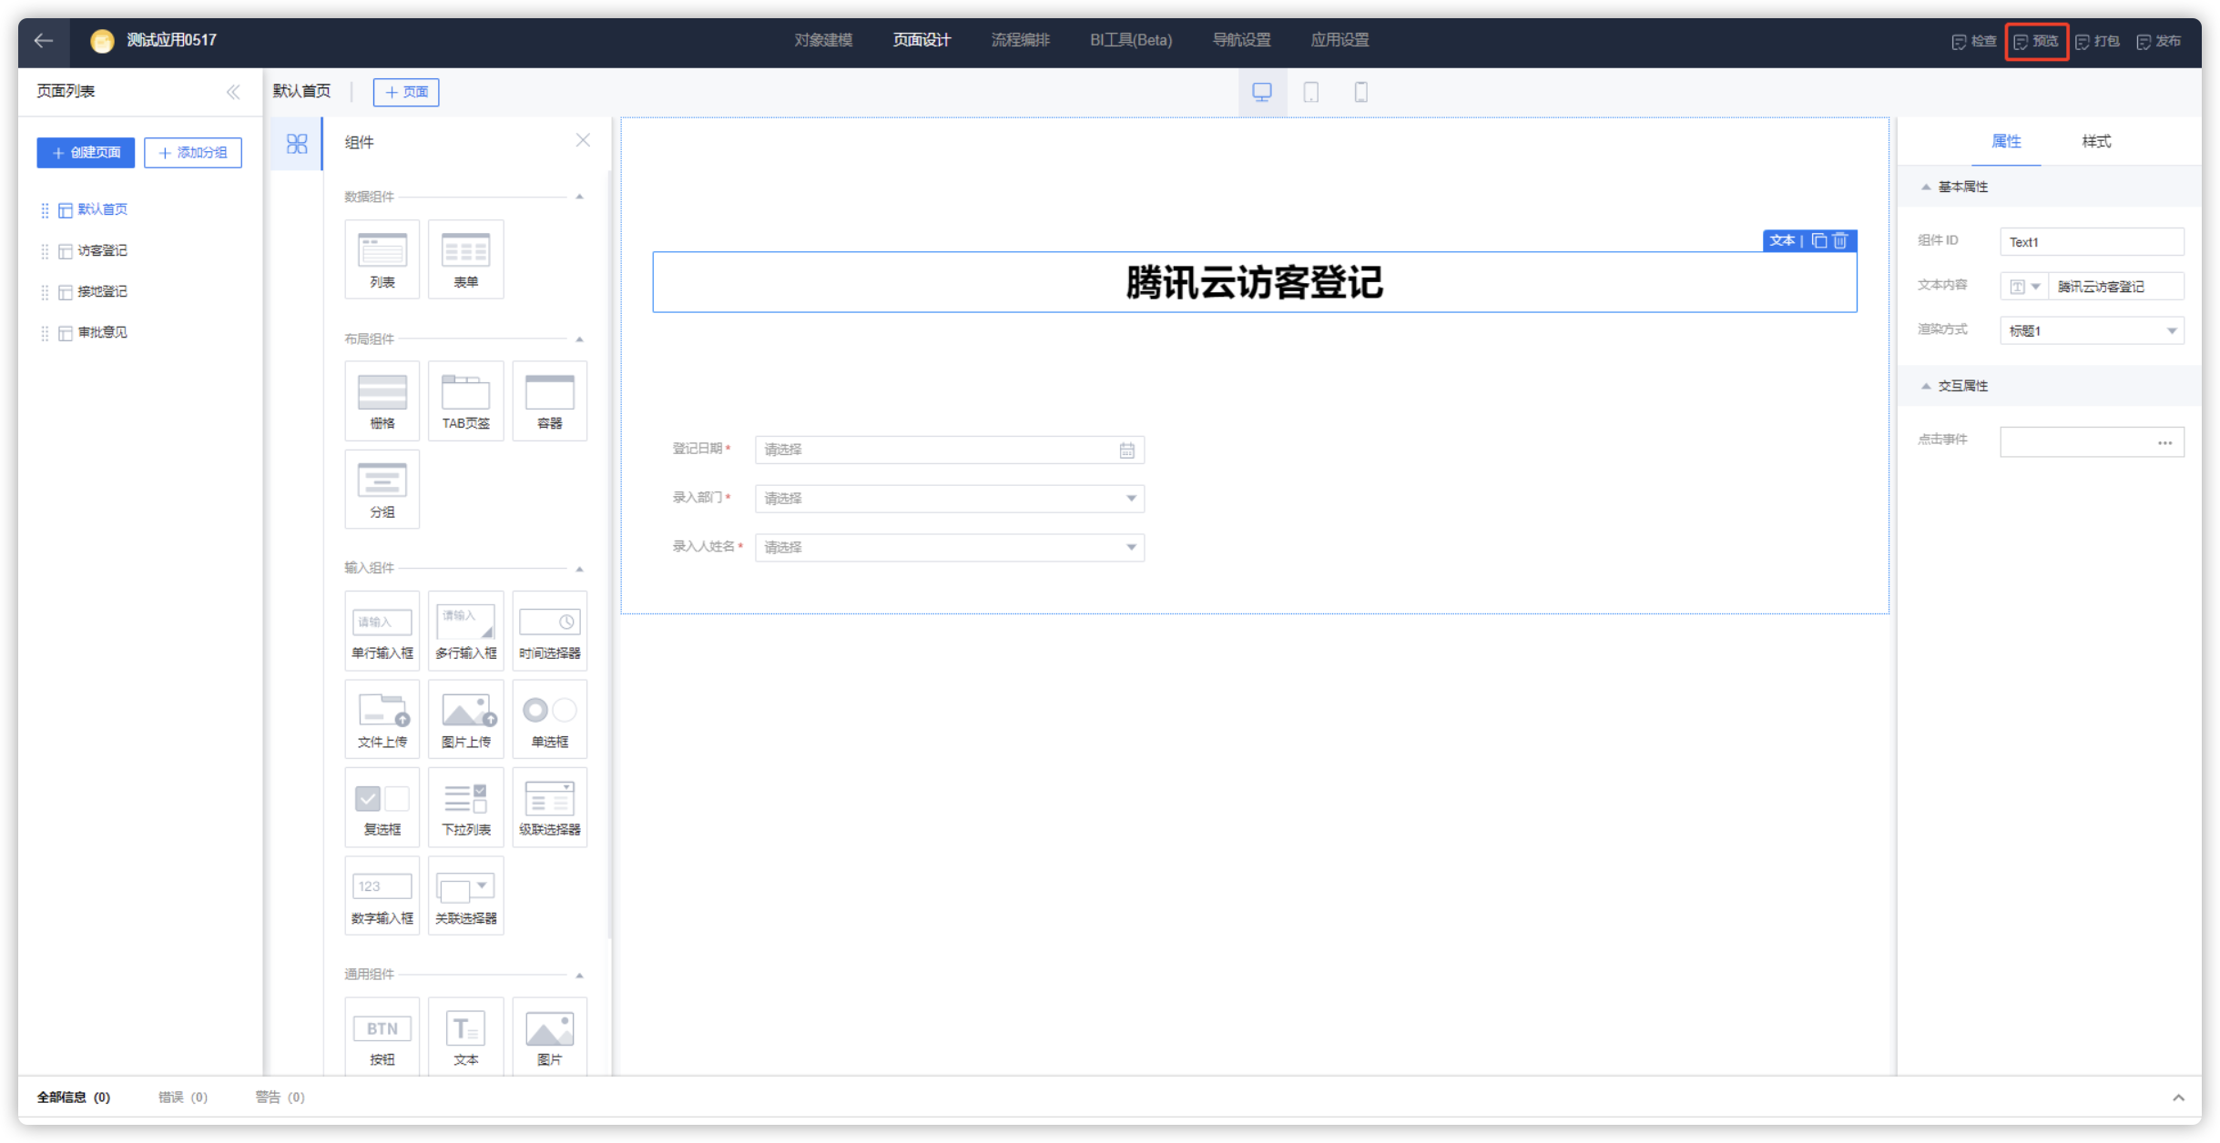2220x1143 pixels.
Task: Open the 对象建模 tab
Action: (823, 40)
